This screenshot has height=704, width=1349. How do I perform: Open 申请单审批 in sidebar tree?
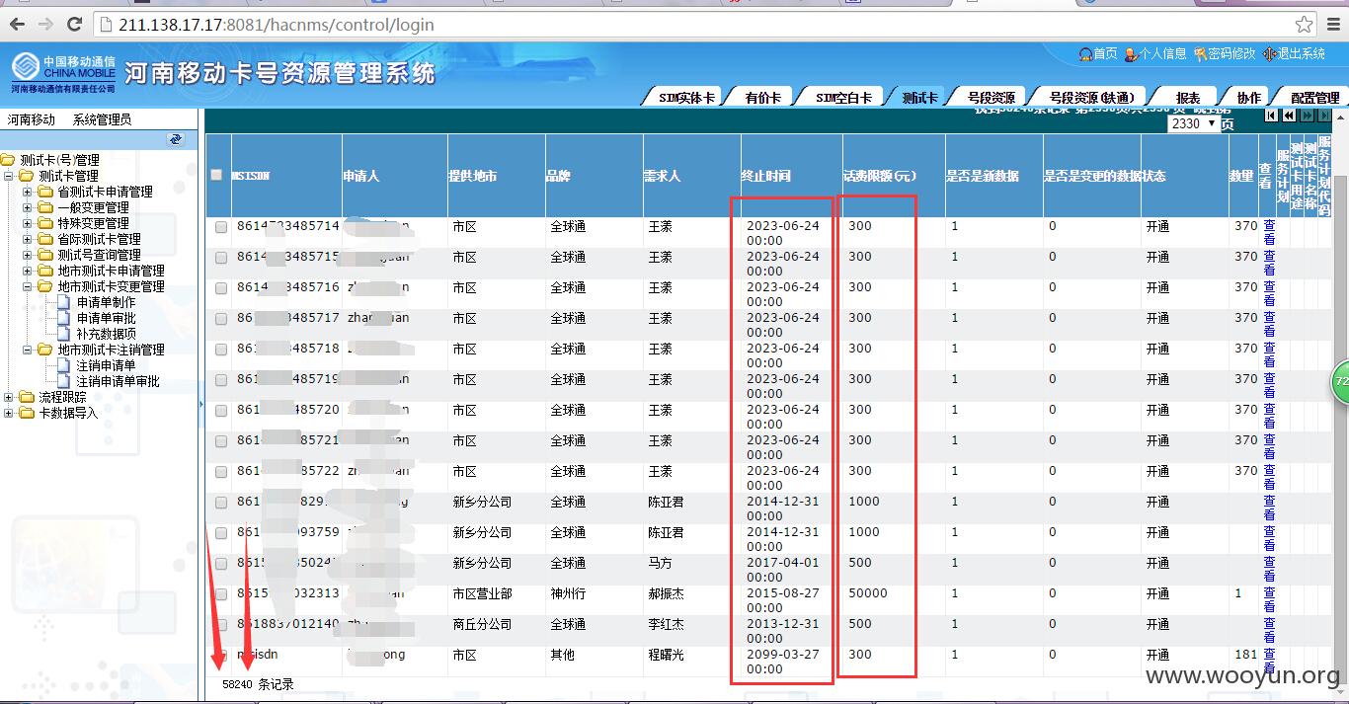(106, 318)
